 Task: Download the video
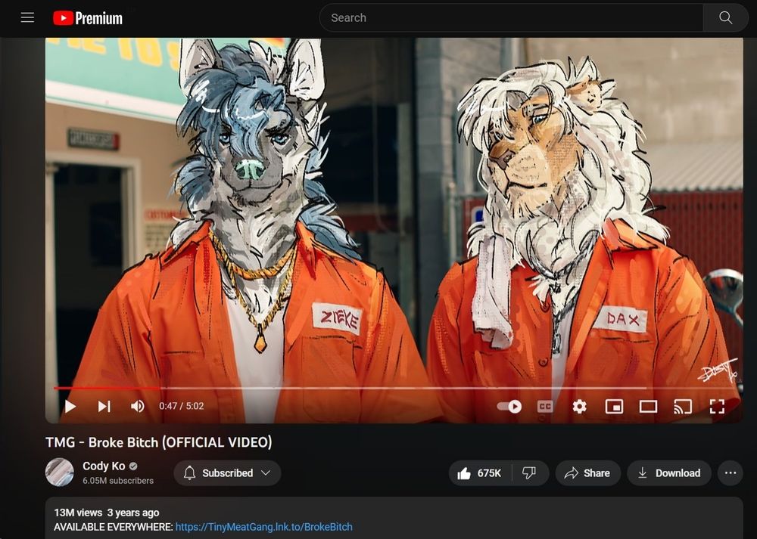(x=669, y=473)
